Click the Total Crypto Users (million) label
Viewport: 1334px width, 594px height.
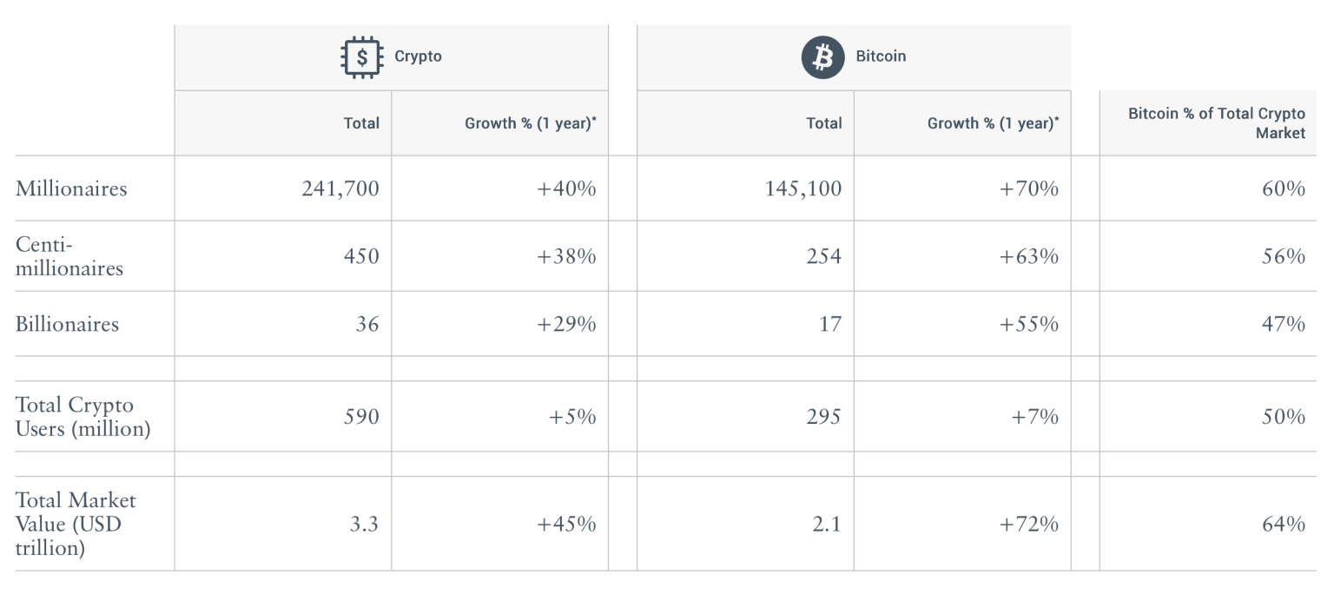[83, 417]
